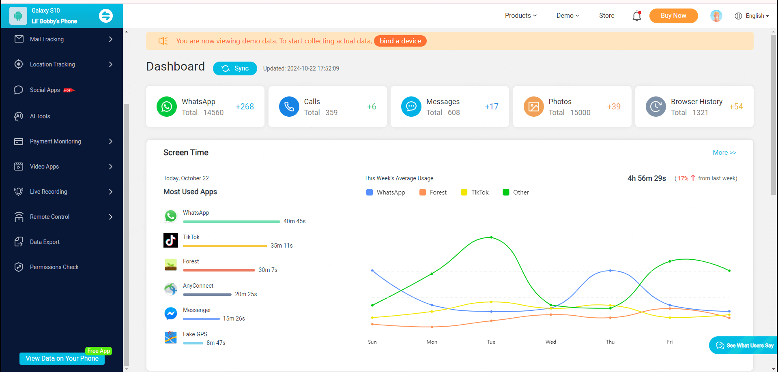
Task: Click the Remote Control icon in sidebar
Action: pos(19,217)
